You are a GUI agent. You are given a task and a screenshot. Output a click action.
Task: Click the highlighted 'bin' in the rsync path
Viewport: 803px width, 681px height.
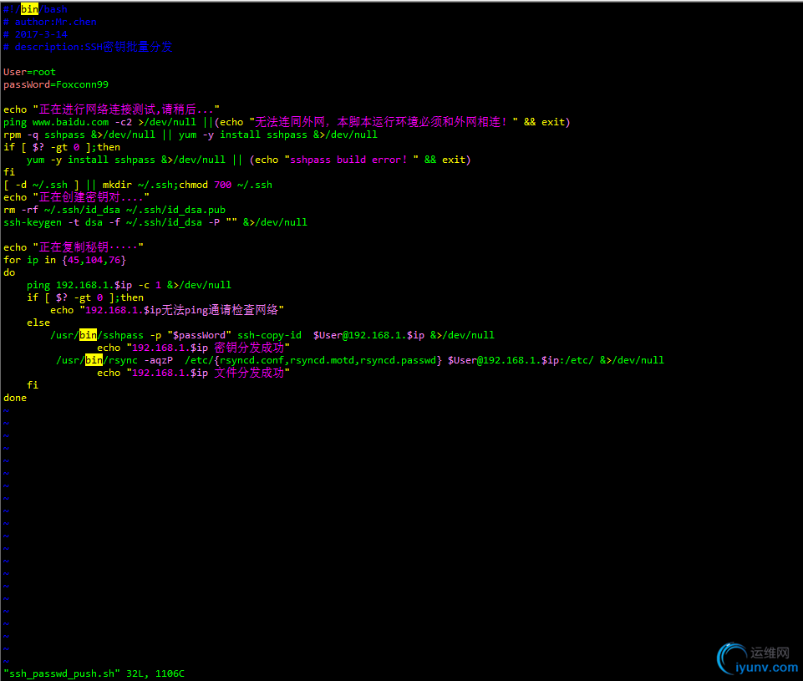pos(94,360)
